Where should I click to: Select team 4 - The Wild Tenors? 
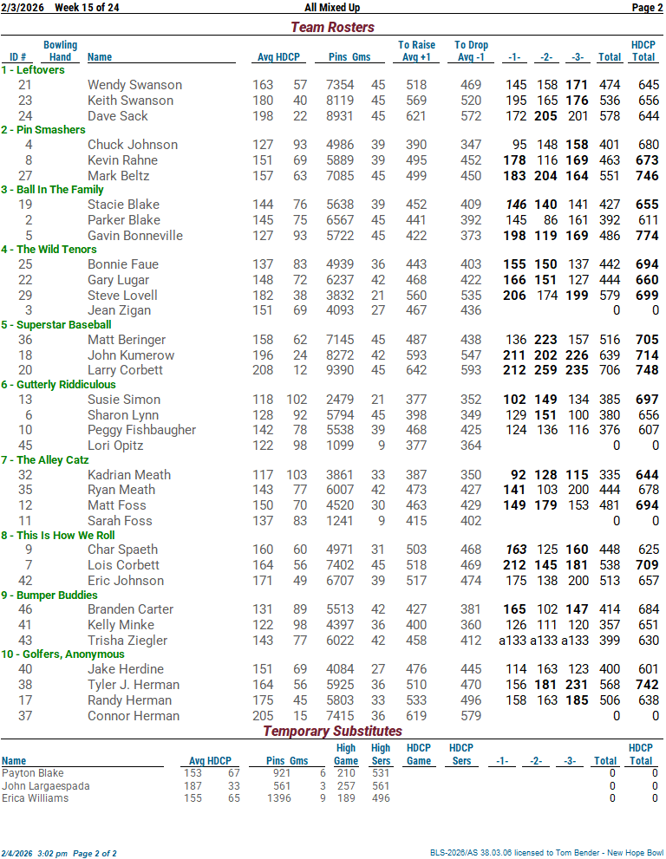[x=47, y=250]
